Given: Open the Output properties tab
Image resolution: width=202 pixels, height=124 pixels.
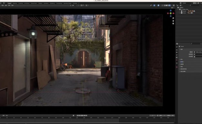Looking at the screenshot, I should 177,52.
